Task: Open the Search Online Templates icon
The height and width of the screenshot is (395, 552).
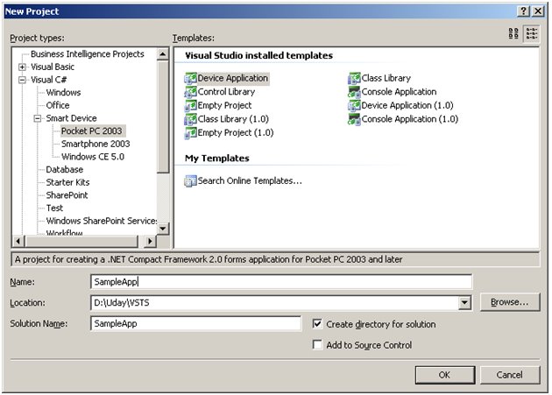Action: 190,181
